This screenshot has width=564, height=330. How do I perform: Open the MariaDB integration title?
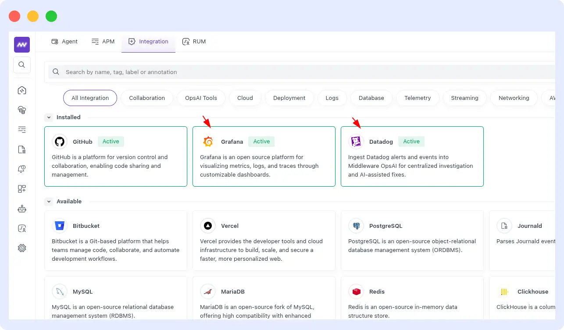point(233,291)
